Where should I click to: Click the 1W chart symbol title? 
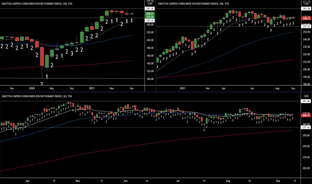coord(193,4)
